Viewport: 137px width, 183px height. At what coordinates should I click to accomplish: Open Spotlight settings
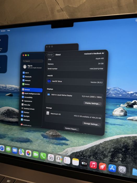(25, 116)
